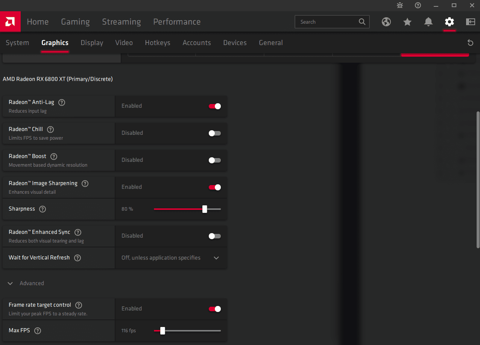480x345 pixels.
Task: Open the Streaming tab
Action: point(122,22)
